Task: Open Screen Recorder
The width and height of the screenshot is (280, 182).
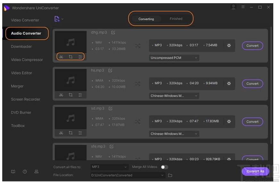Action: (x=26, y=99)
